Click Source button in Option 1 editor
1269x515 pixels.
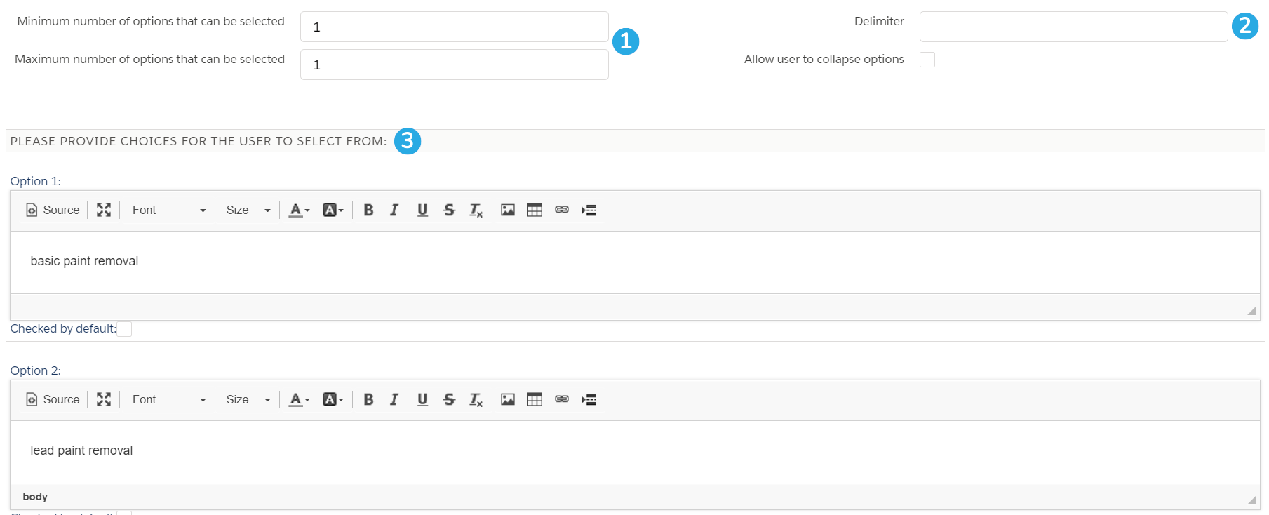tap(53, 210)
